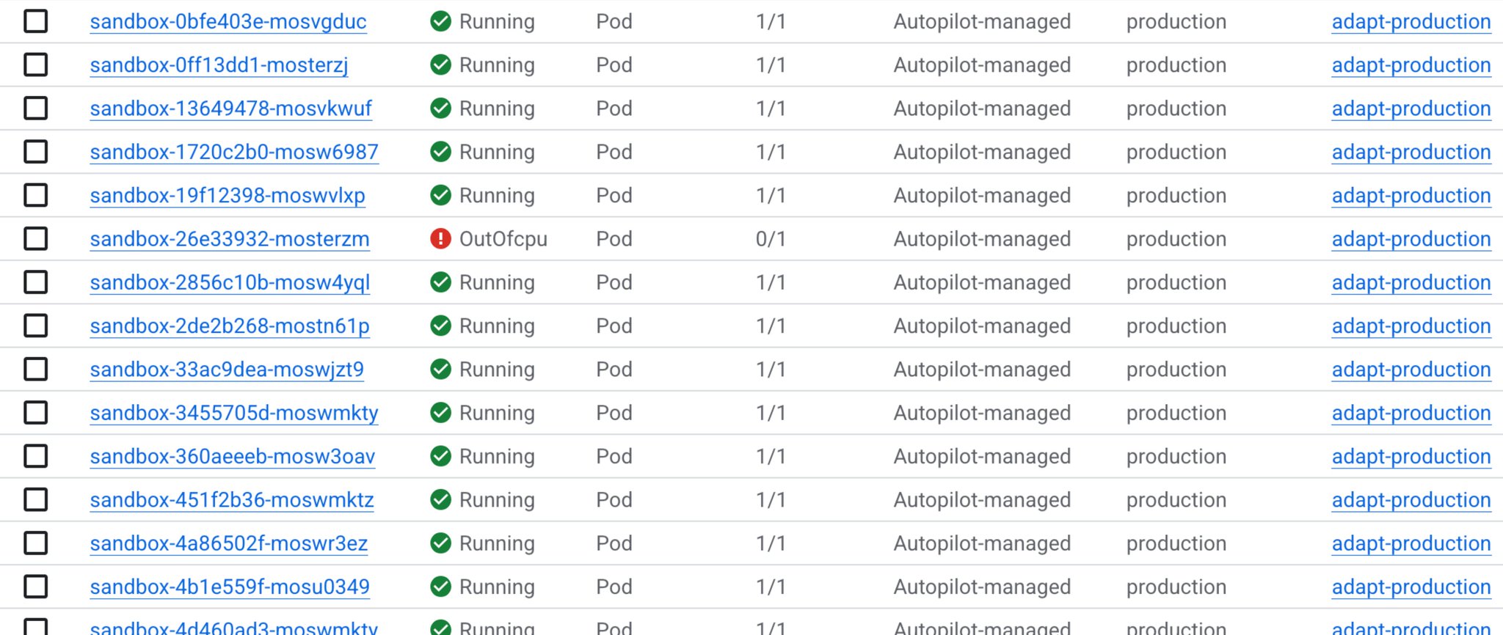
Task: Open adapt-production link in sandbox-1720c2b0-mosw6987 row
Action: tap(1411, 153)
